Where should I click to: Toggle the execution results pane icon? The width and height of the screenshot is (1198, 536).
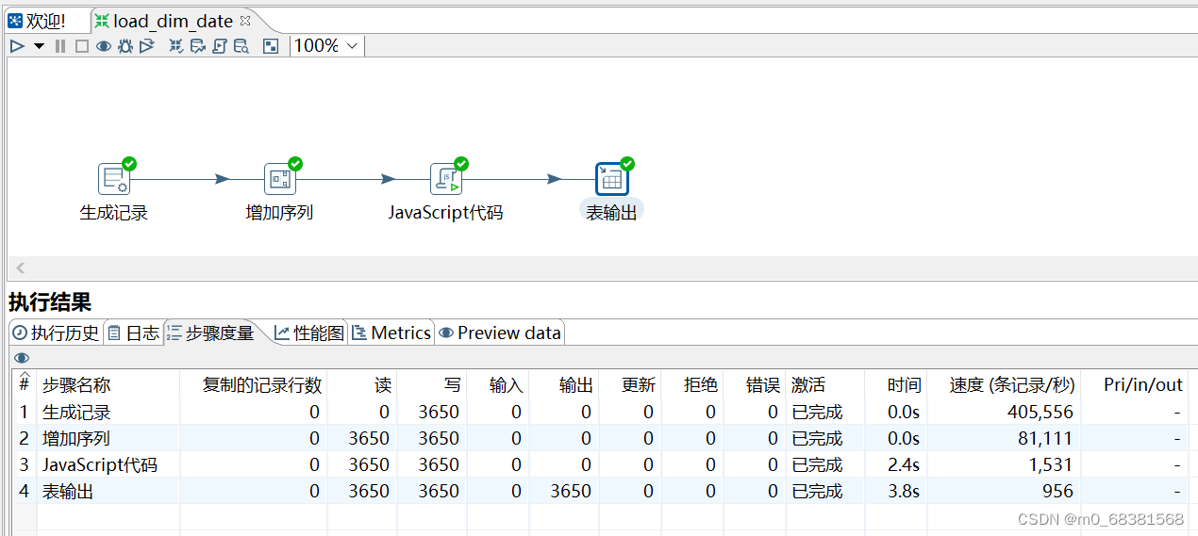tap(271, 45)
